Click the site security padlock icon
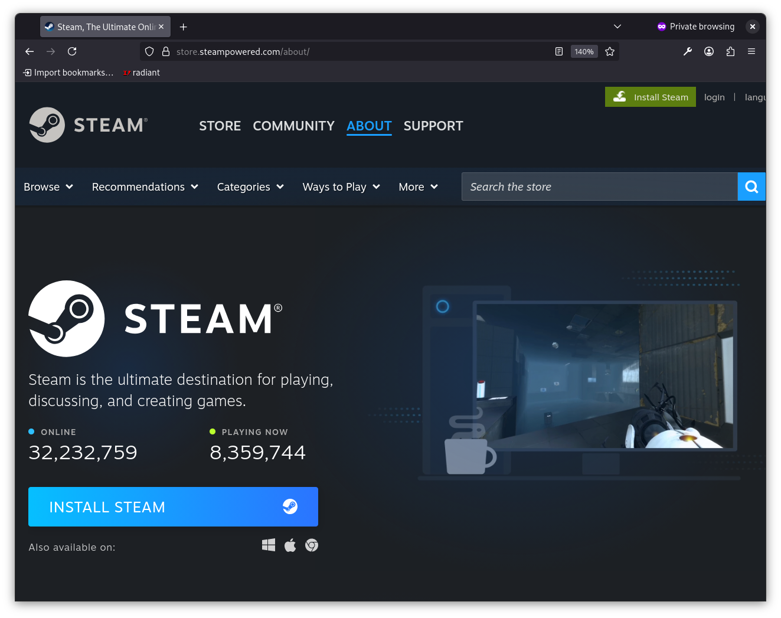Viewport: 781px width, 618px height. point(166,51)
